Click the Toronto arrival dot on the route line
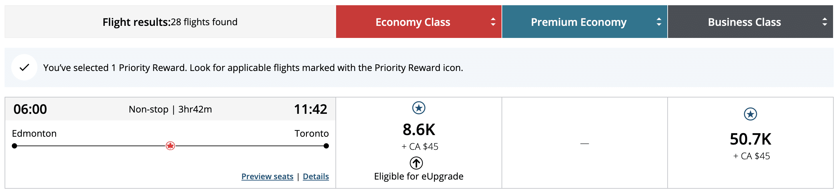Image resolution: width=837 pixels, height=191 pixels. [x=326, y=146]
